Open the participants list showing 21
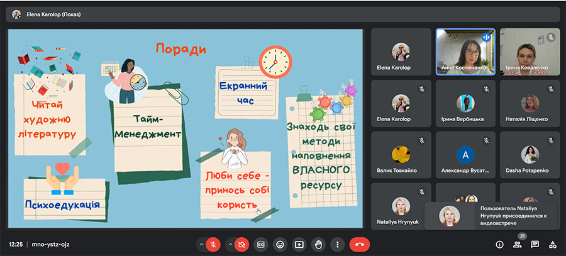Image resolution: width=566 pixels, height=256 pixels. tap(518, 245)
